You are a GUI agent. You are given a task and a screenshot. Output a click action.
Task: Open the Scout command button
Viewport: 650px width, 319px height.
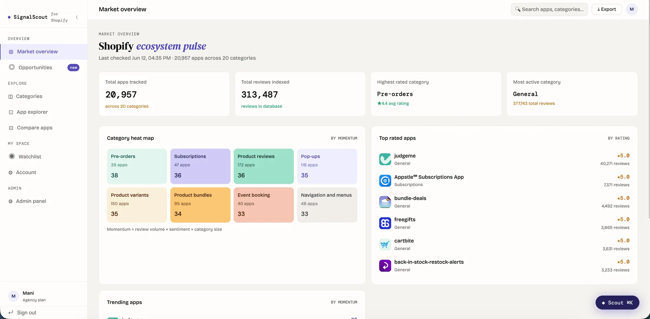tap(617, 302)
